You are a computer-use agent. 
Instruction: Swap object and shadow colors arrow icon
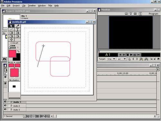18,51
